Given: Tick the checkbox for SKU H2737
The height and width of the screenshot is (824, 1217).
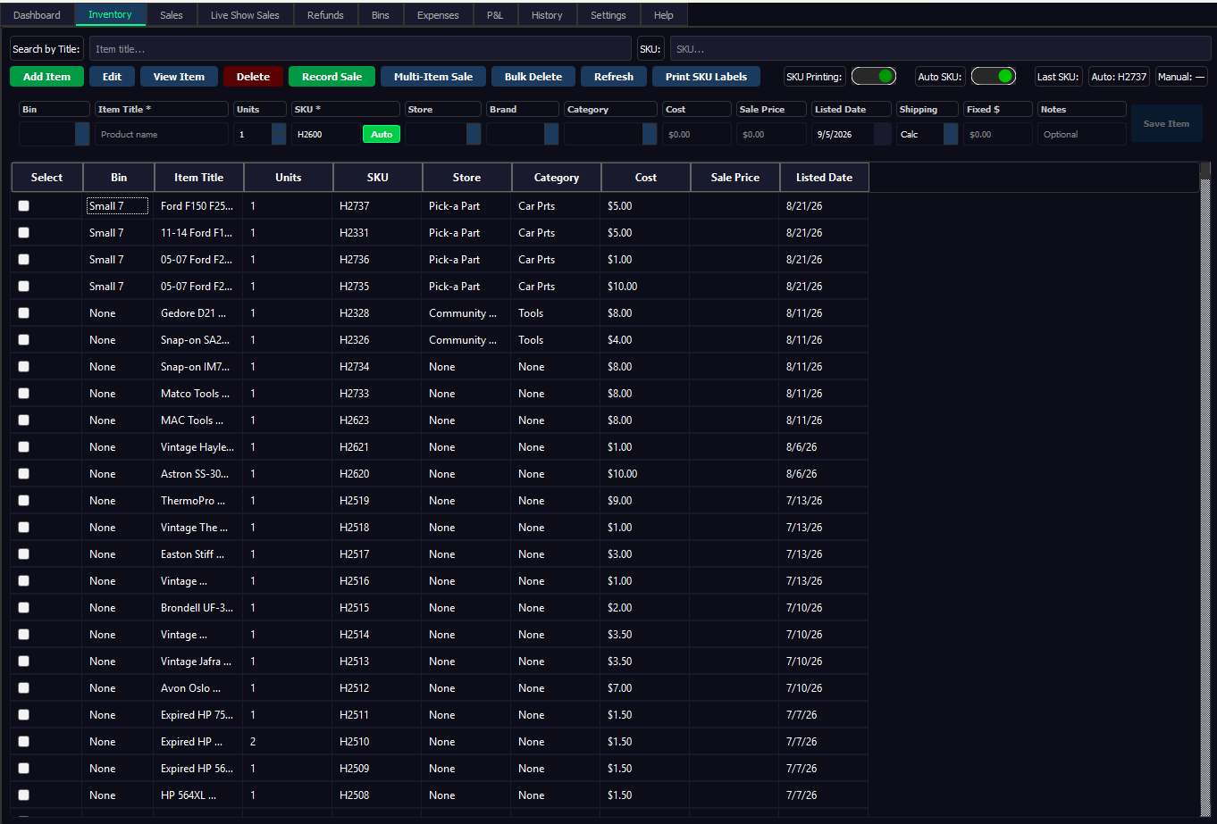Looking at the screenshot, I should click(x=24, y=206).
